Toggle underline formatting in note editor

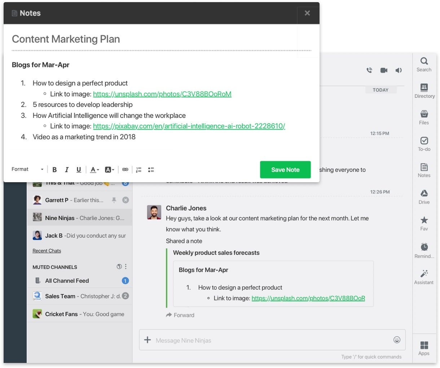(79, 170)
